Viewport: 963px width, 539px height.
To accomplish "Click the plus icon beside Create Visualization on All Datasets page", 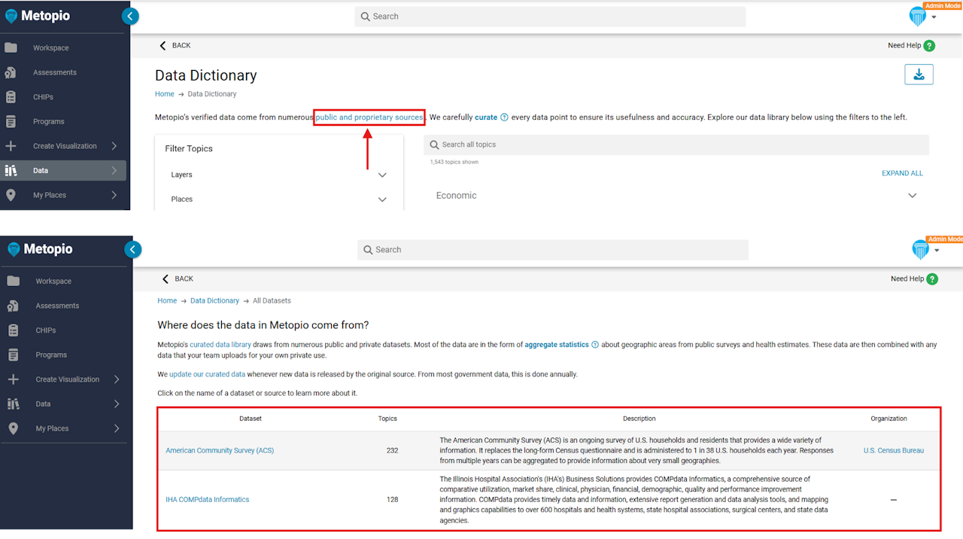I will (14, 379).
